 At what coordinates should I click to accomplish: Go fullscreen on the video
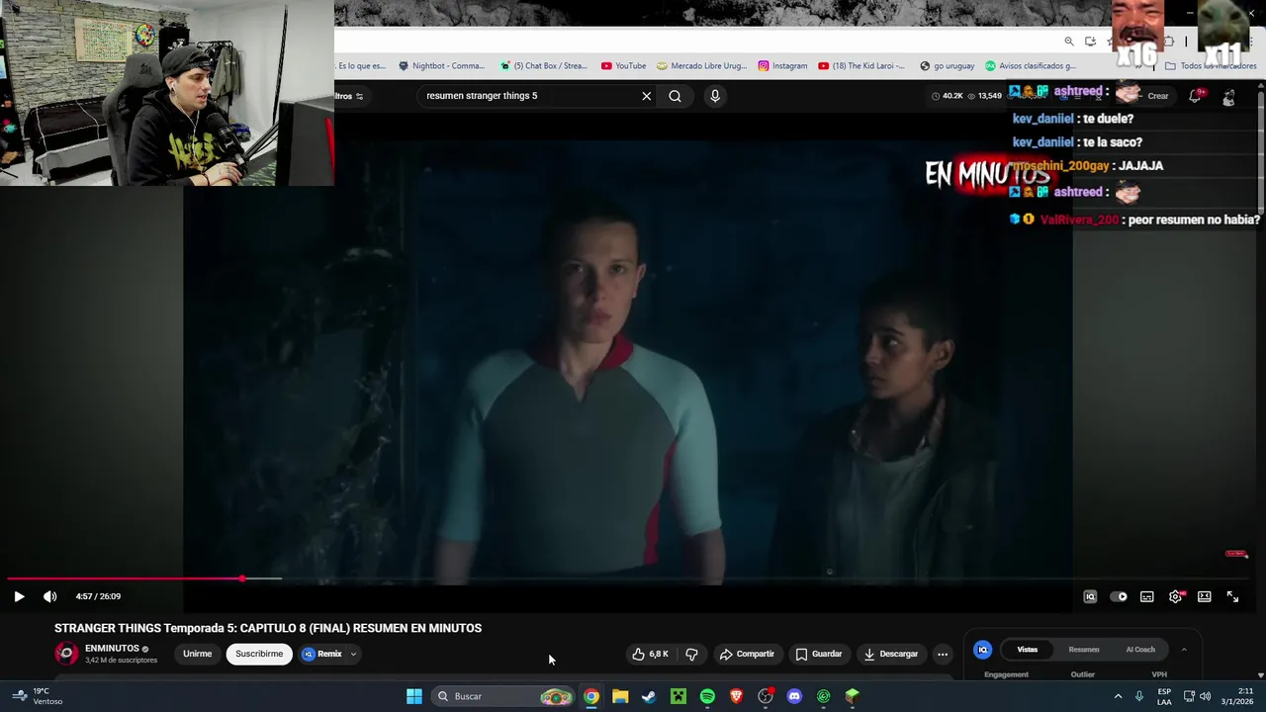point(1233,596)
